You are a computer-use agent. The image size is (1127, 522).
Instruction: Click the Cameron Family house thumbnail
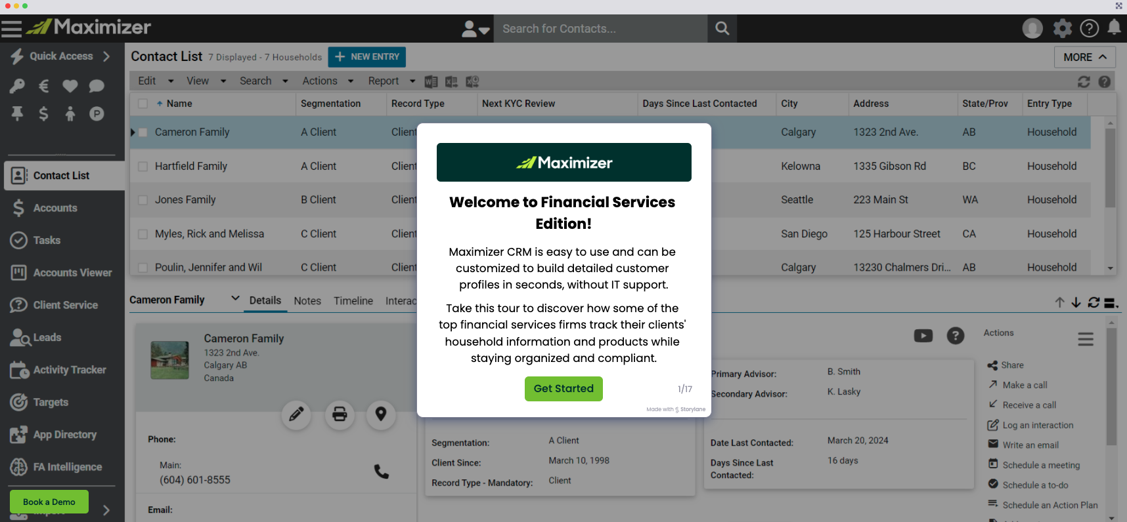coord(169,360)
